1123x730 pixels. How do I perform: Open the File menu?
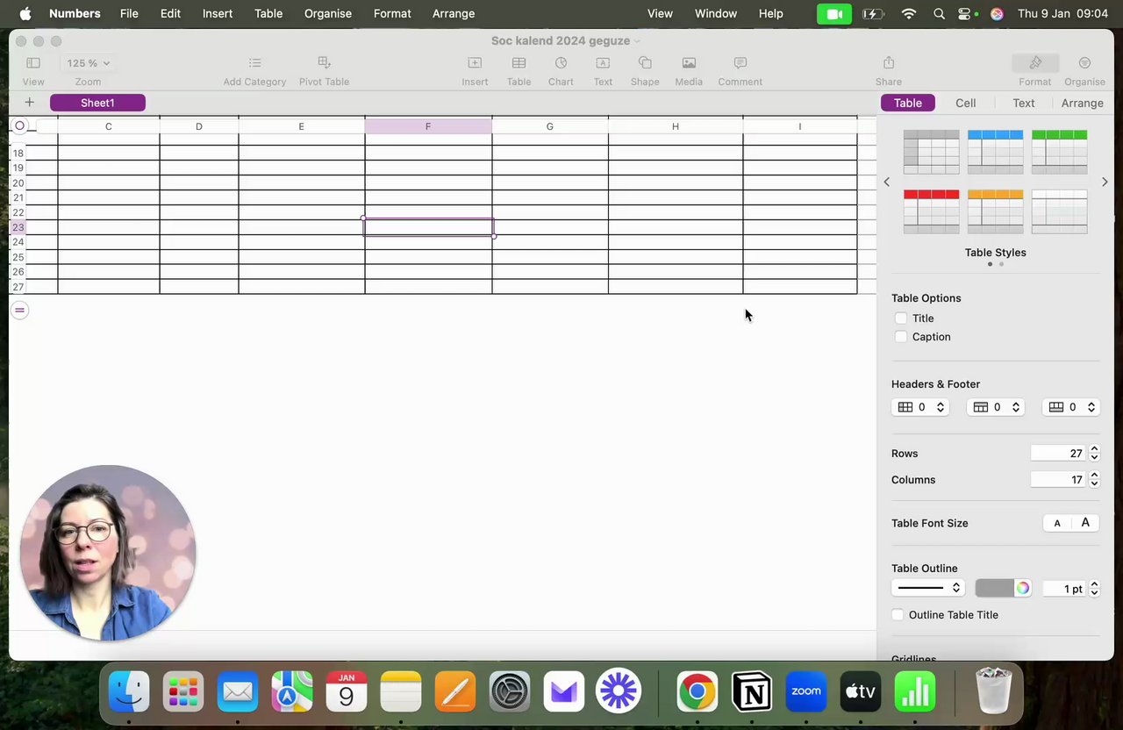129,14
